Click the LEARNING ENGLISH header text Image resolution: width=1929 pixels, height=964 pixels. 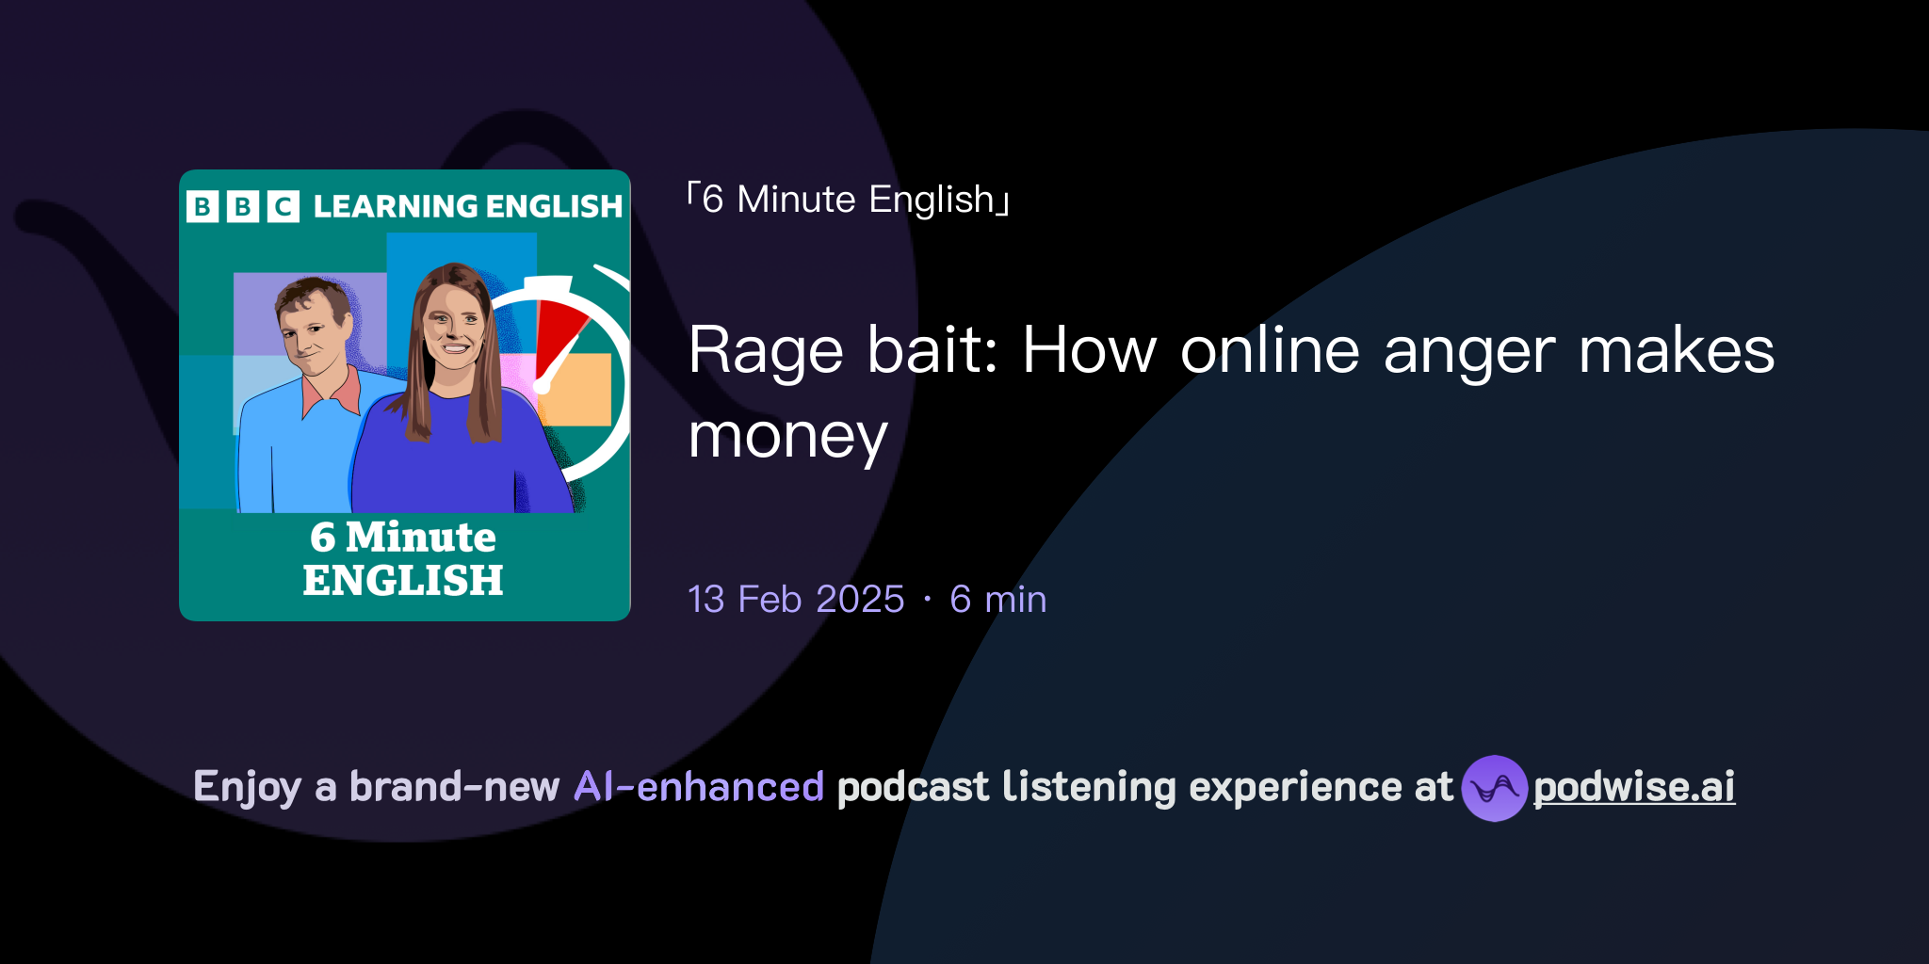(x=468, y=206)
